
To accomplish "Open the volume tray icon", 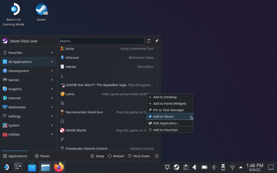I will pos(195,167).
